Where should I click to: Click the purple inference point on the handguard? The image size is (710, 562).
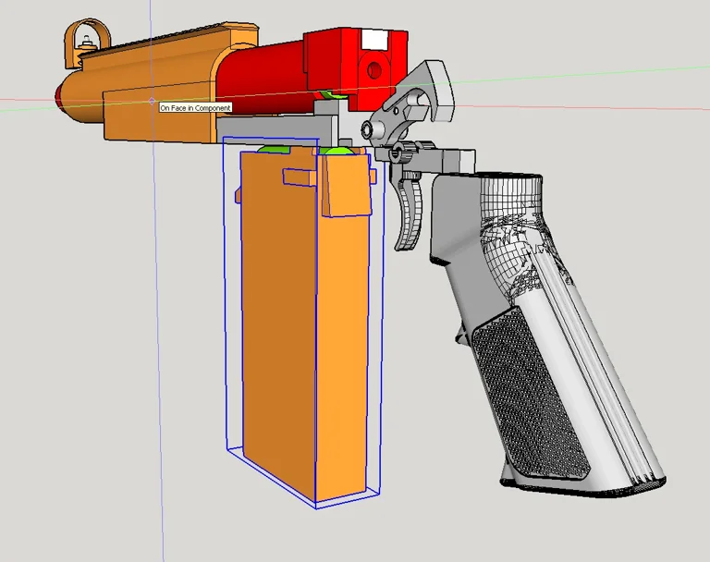tap(153, 100)
